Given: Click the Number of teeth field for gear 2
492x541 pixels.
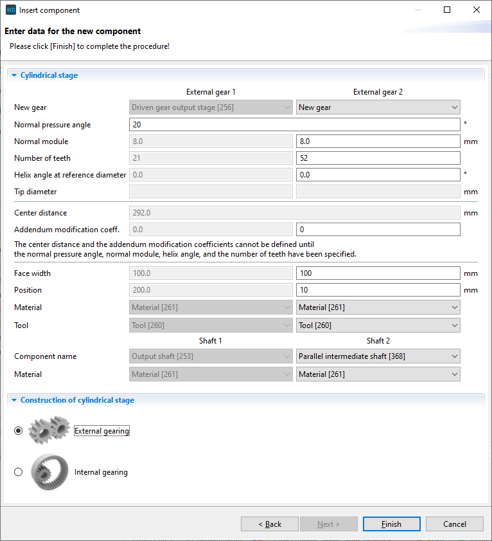Looking at the screenshot, I should click(x=378, y=158).
